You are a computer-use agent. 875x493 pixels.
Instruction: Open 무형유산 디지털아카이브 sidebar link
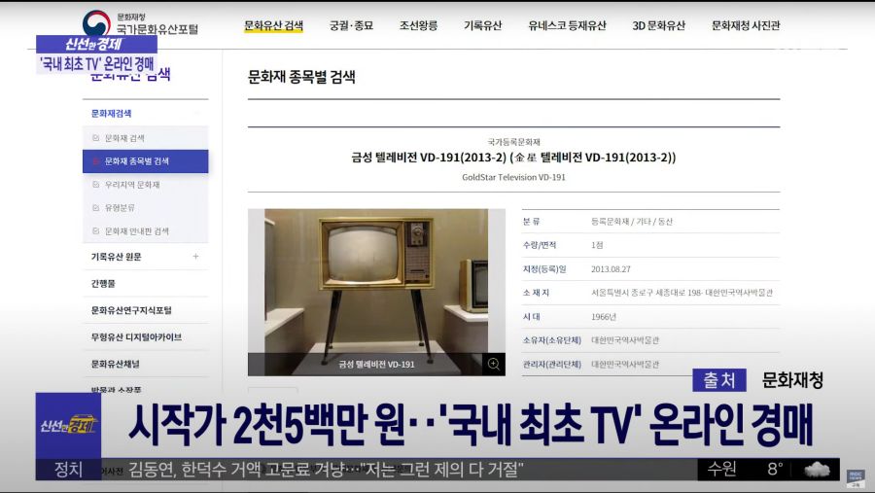tap(136, 337)
